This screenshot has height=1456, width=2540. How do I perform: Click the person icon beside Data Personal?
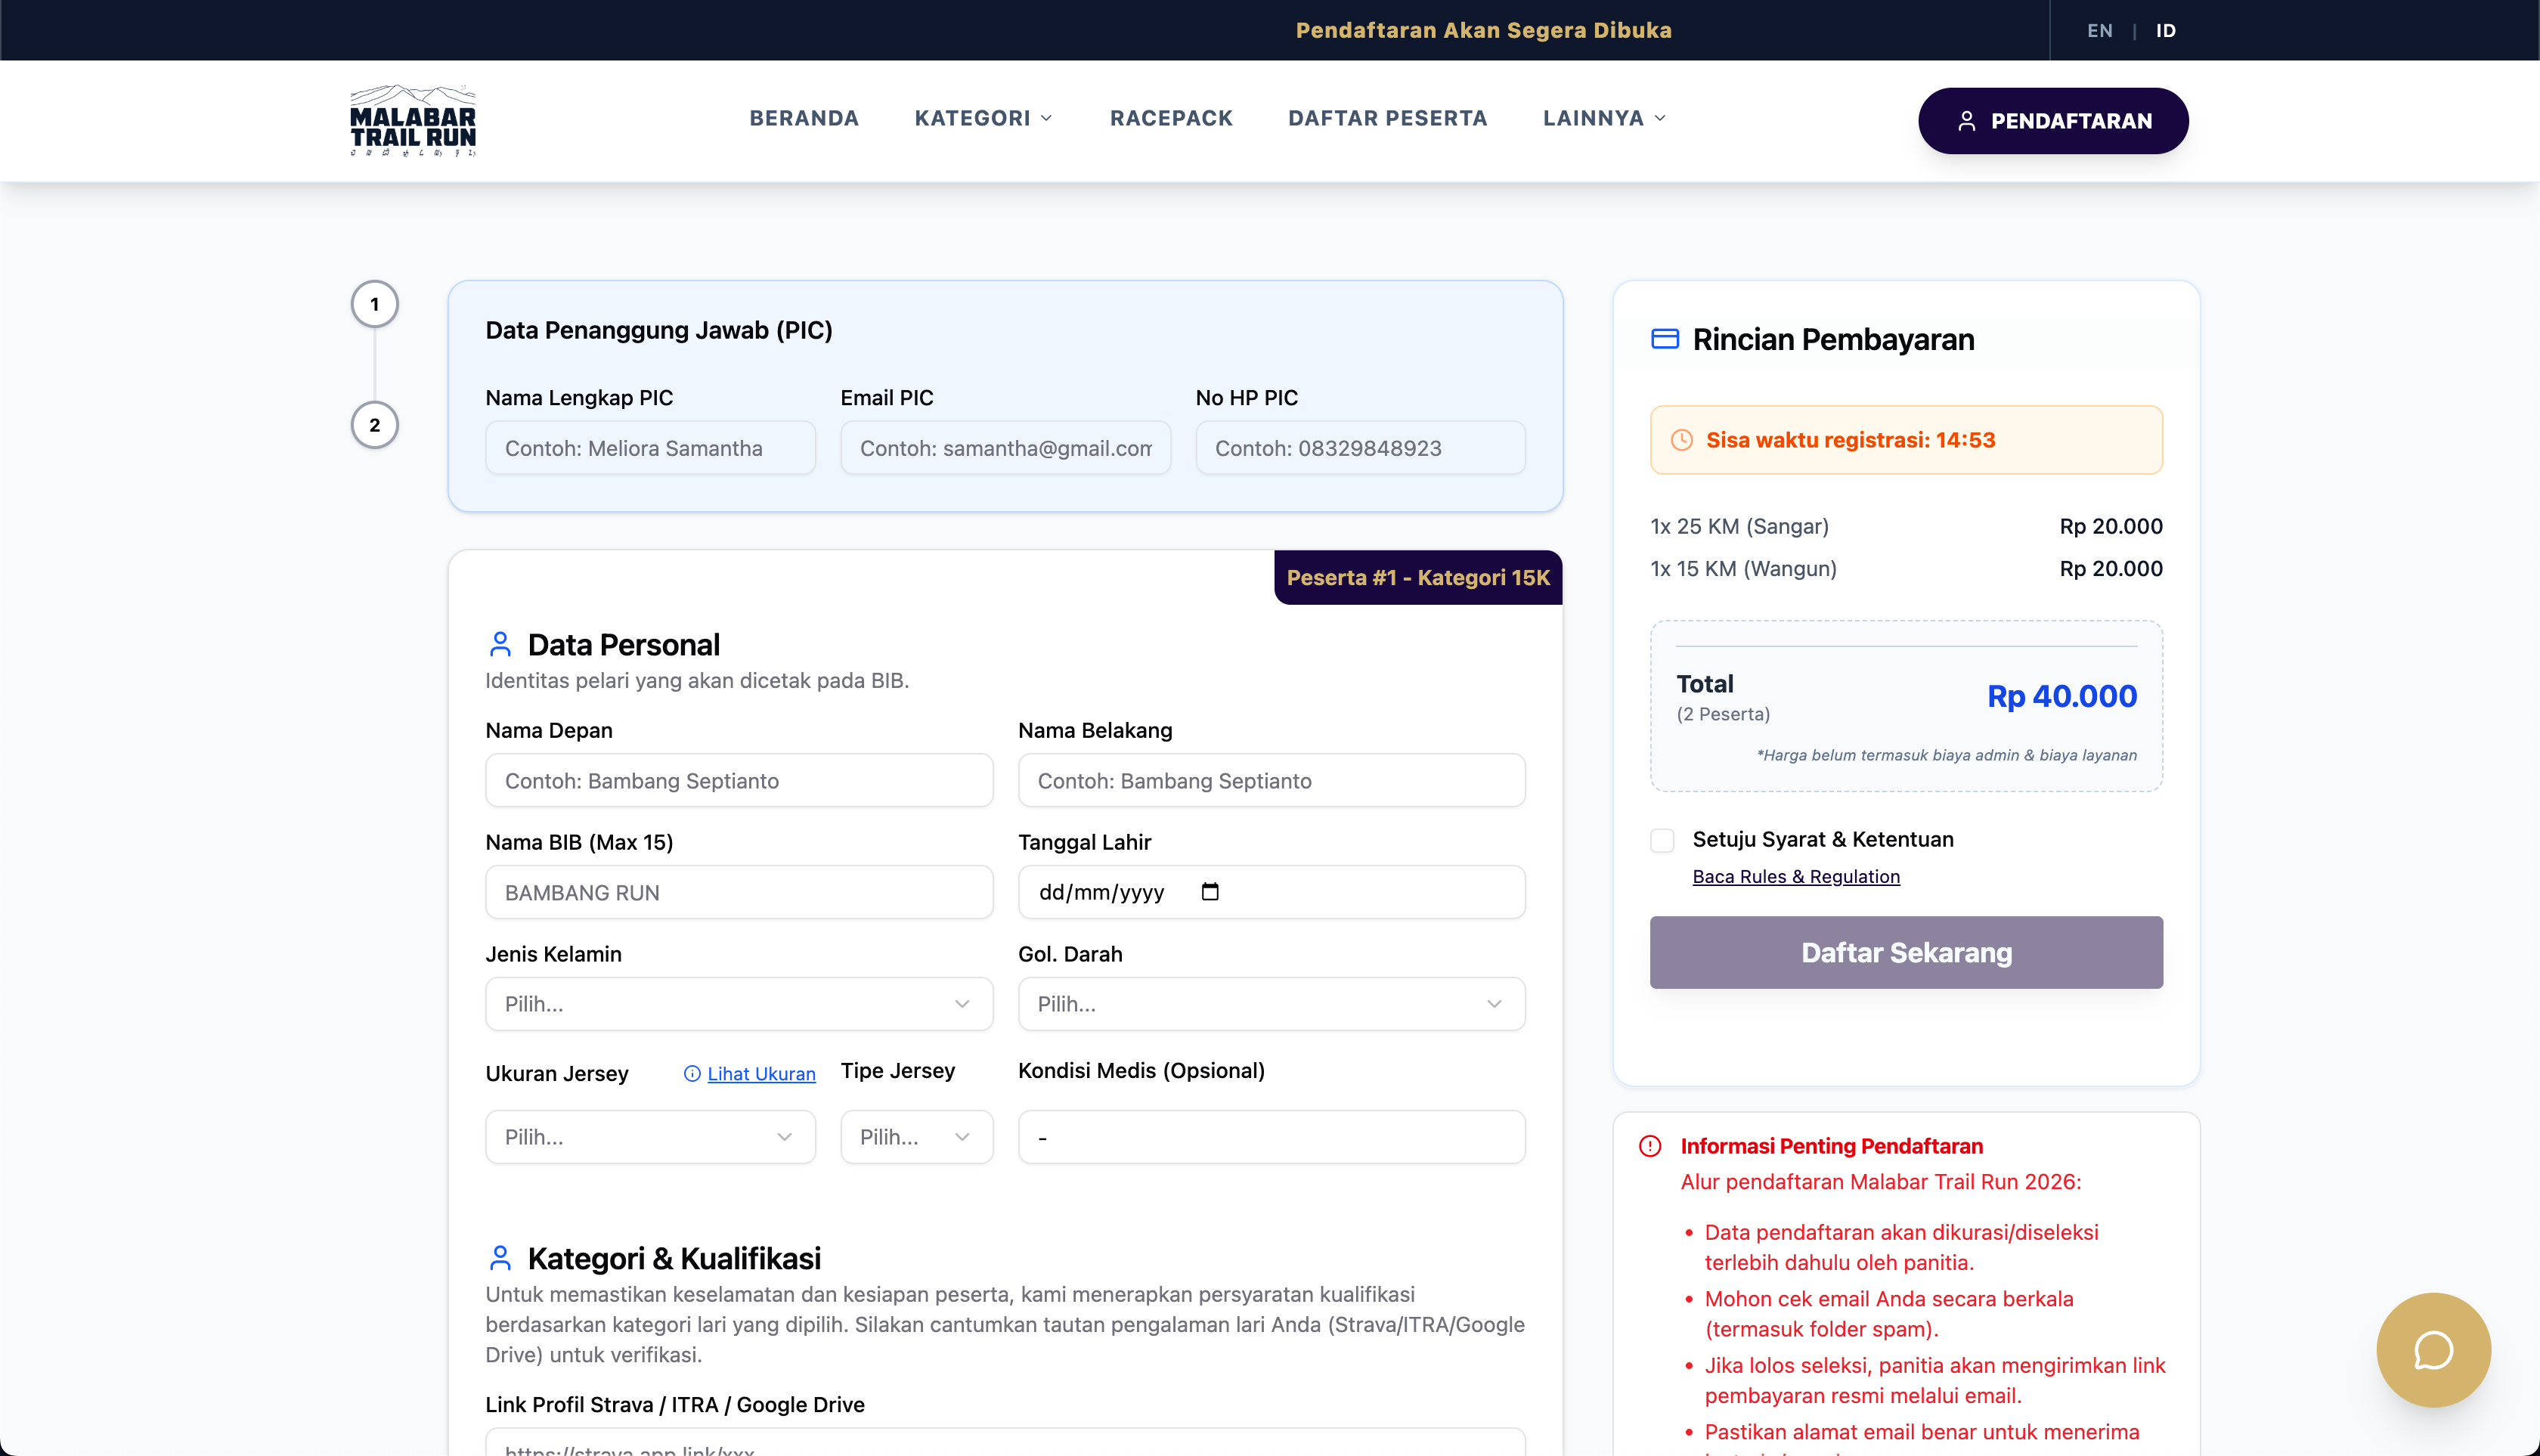[500, 644]
